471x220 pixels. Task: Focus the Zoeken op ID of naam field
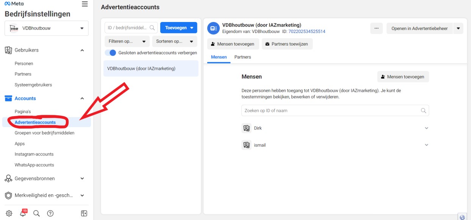335,110
